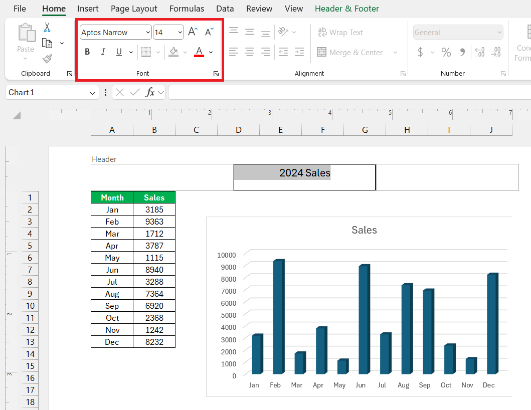The height and width of the screenshot is (410, 531).
Task: Open the Paste options dropdown arrow
Action: 26,59
